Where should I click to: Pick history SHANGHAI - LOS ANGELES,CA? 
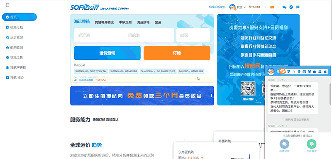click(158, 71)
